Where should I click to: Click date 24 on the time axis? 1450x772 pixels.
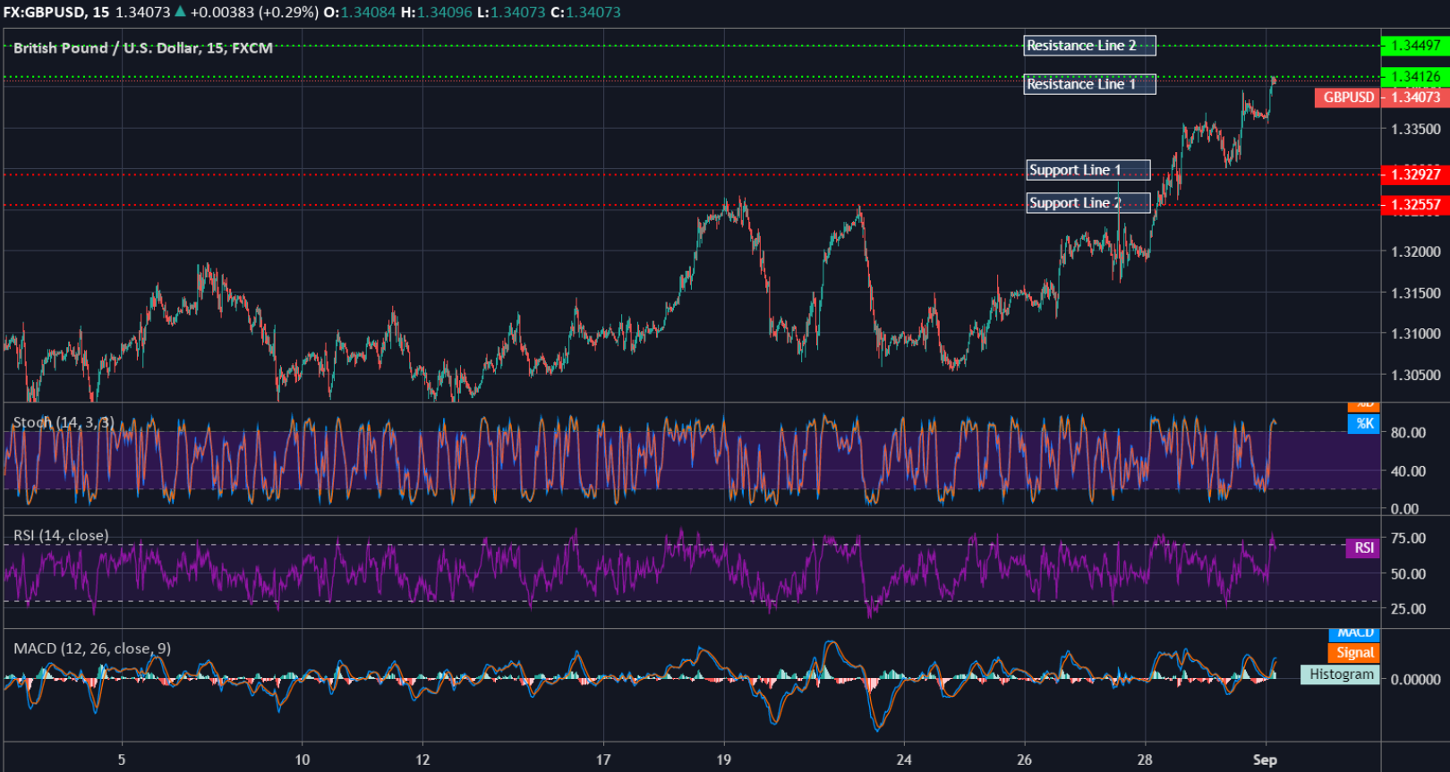904,759
